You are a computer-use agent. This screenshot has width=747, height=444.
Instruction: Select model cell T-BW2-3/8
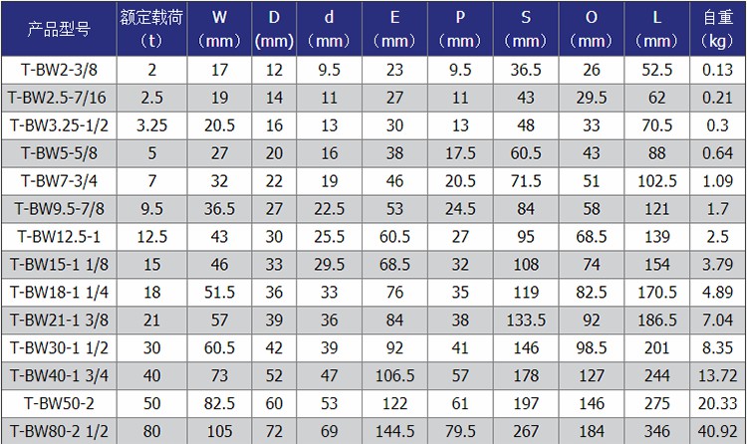click(57, 70)
